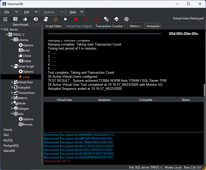The image size is (206, 170).
Task: Click the Build Schema toolbar icon
Action: pos(15,19)
